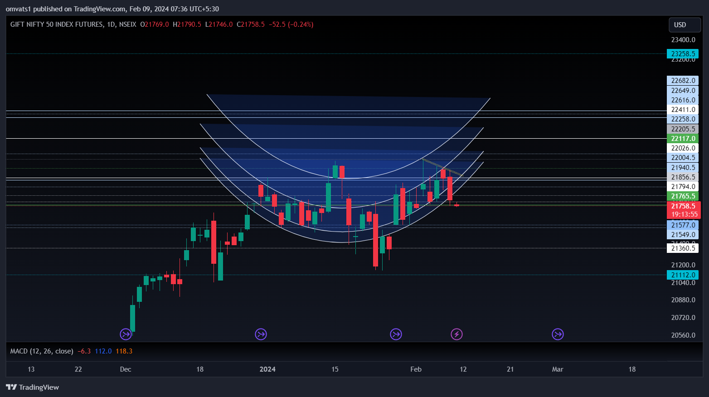Select the blue 21577.0 price label
The width and height of the screenshot is (709, 397).
(x=683, y=225)
